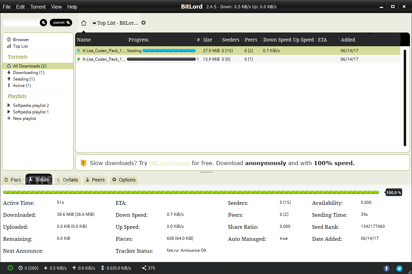This screenshot has width=412, height=274.
Task: Click the upload speed 0.0 KiB/s indicator
Action: (x=84, y=268)
